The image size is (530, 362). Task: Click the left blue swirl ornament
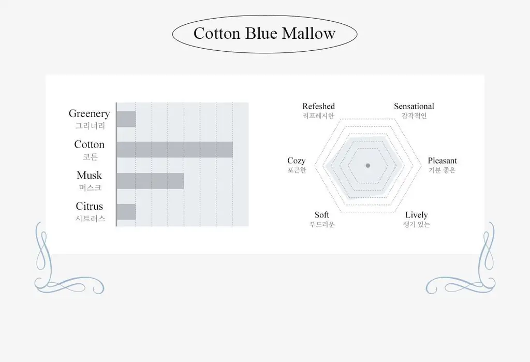69,258
